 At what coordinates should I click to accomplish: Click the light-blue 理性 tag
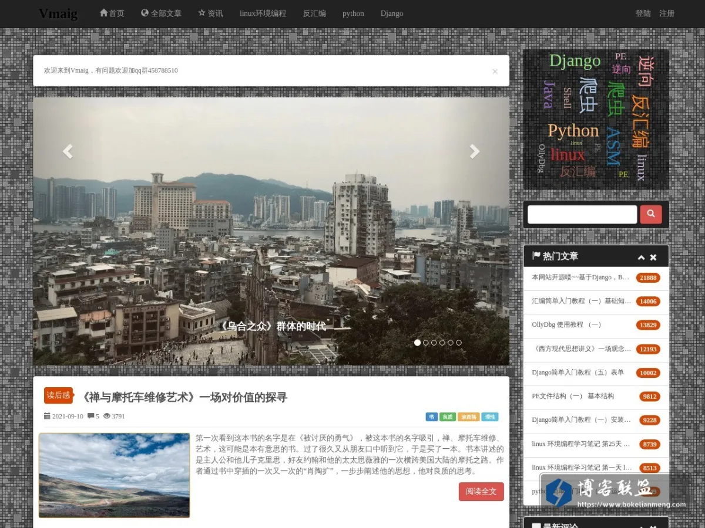(490, 417)
